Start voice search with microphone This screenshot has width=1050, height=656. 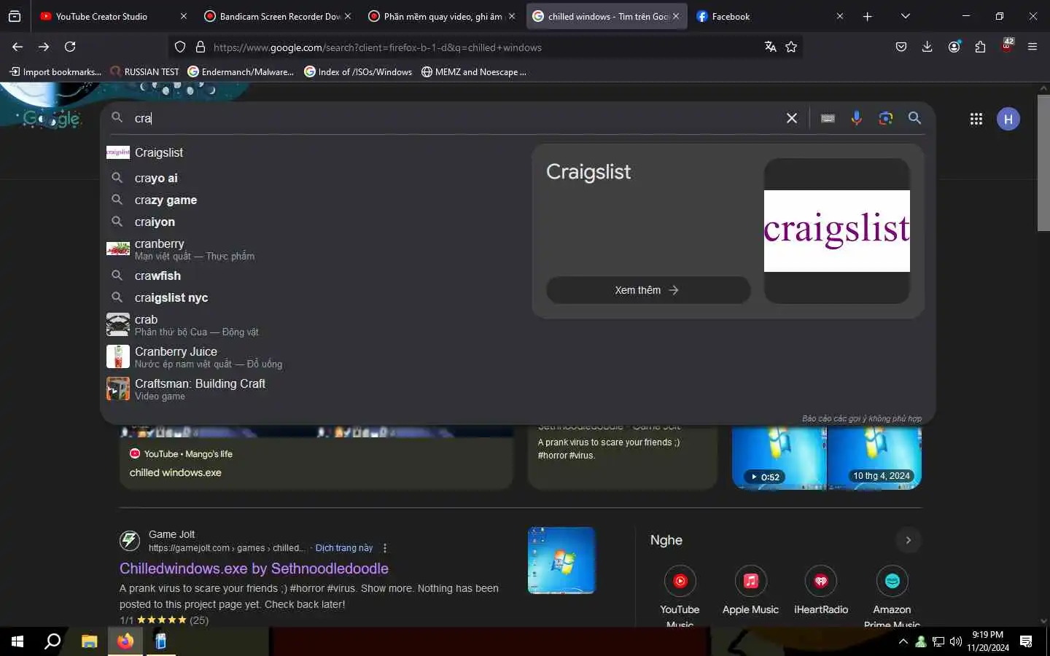click(x=857, y=118)
